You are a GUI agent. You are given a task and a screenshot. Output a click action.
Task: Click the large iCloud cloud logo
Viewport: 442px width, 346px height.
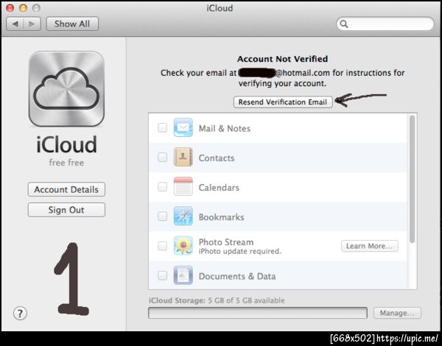(x=66, y=88)
